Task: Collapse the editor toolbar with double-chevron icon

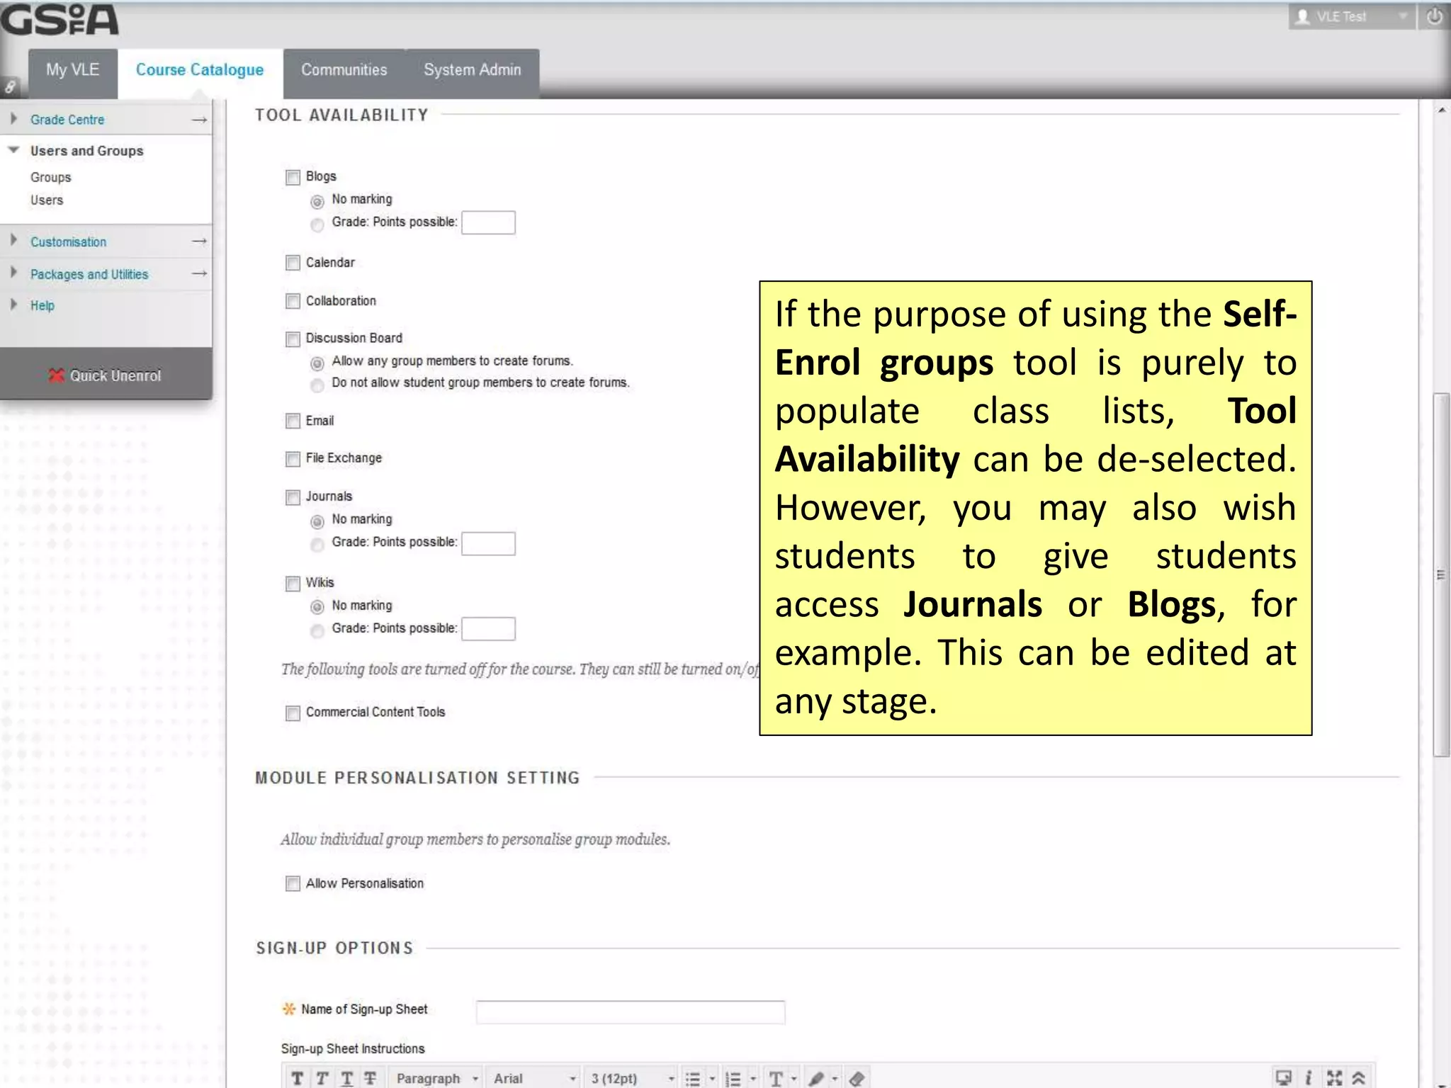Action: [1358, 1077]
